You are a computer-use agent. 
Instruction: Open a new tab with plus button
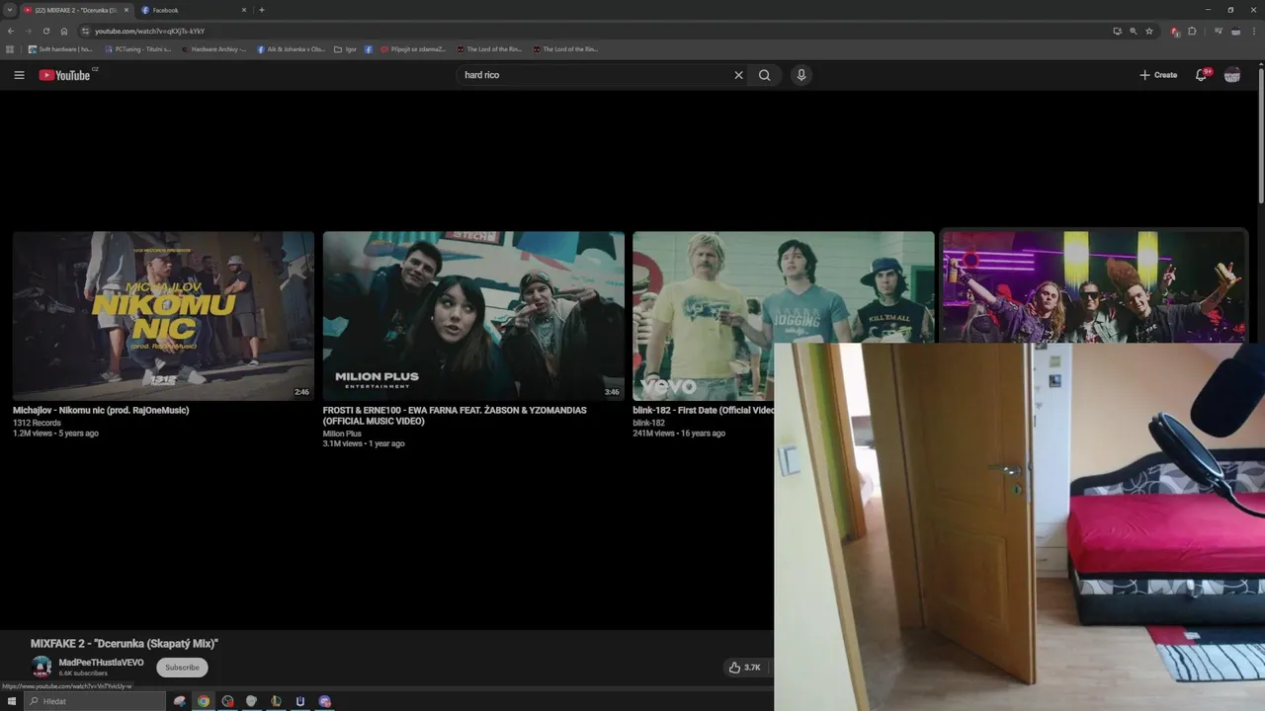coord(262,10)
